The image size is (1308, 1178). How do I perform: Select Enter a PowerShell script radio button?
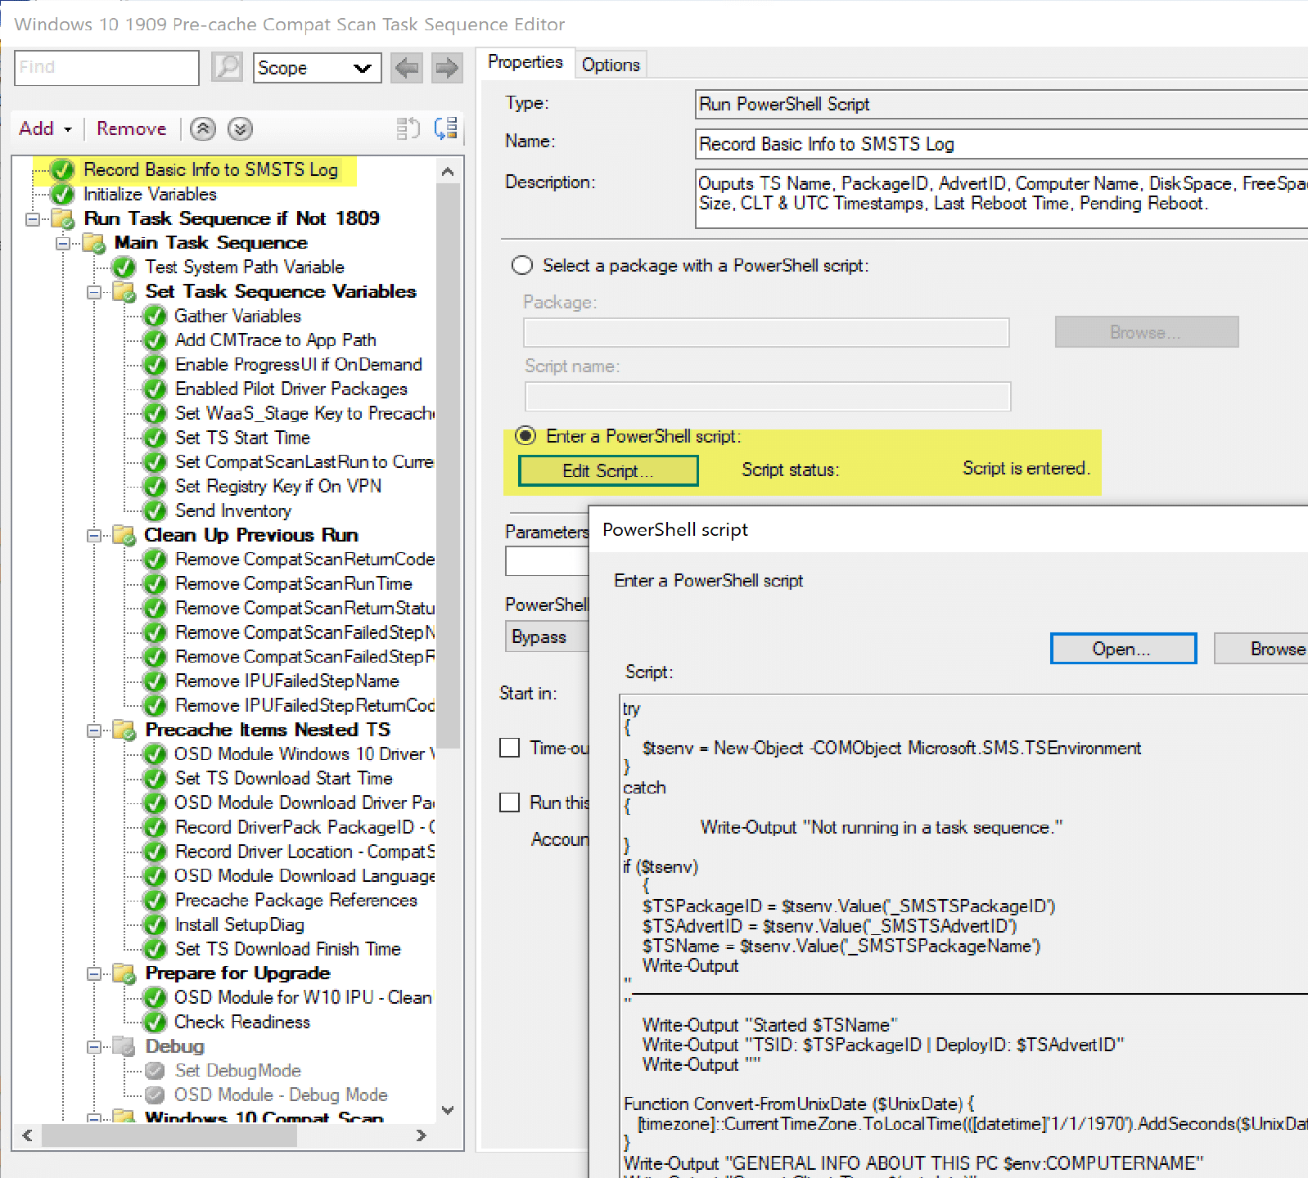click(525, 436)
